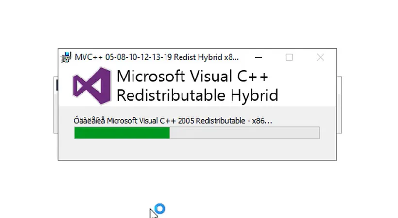398x218 pixels.
Task: Click the "Microsoft Visual C++" heading line
Action: click(x=193, y=77)
